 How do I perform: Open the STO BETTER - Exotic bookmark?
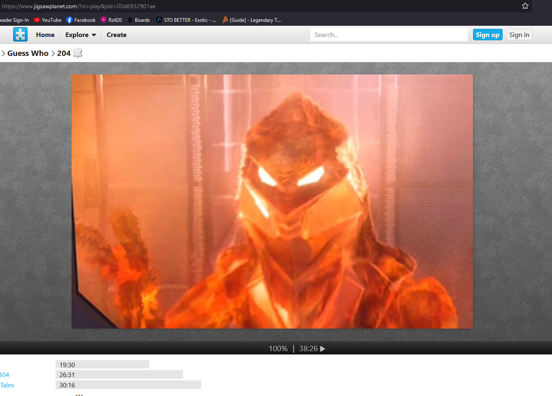pyautogui.click(x=186, y=20)
